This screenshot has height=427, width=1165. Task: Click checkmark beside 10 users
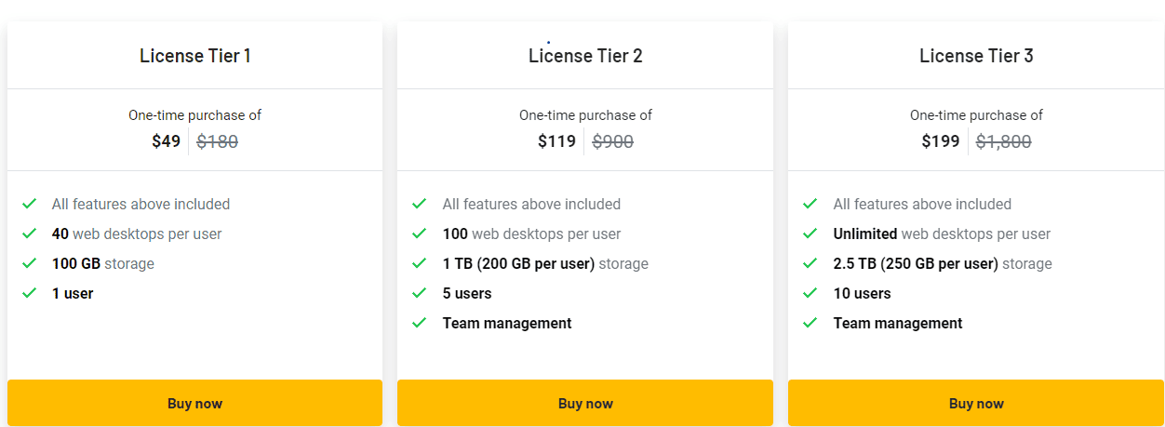(x=810, y=293)
